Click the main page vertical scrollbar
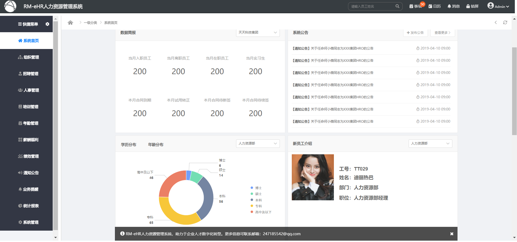The image size is (517, 242). [514, 91]
